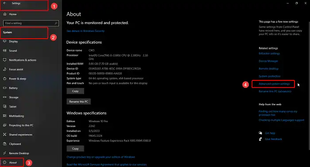
Task: Click the Shared experiences icon
Action: (5, 135)
